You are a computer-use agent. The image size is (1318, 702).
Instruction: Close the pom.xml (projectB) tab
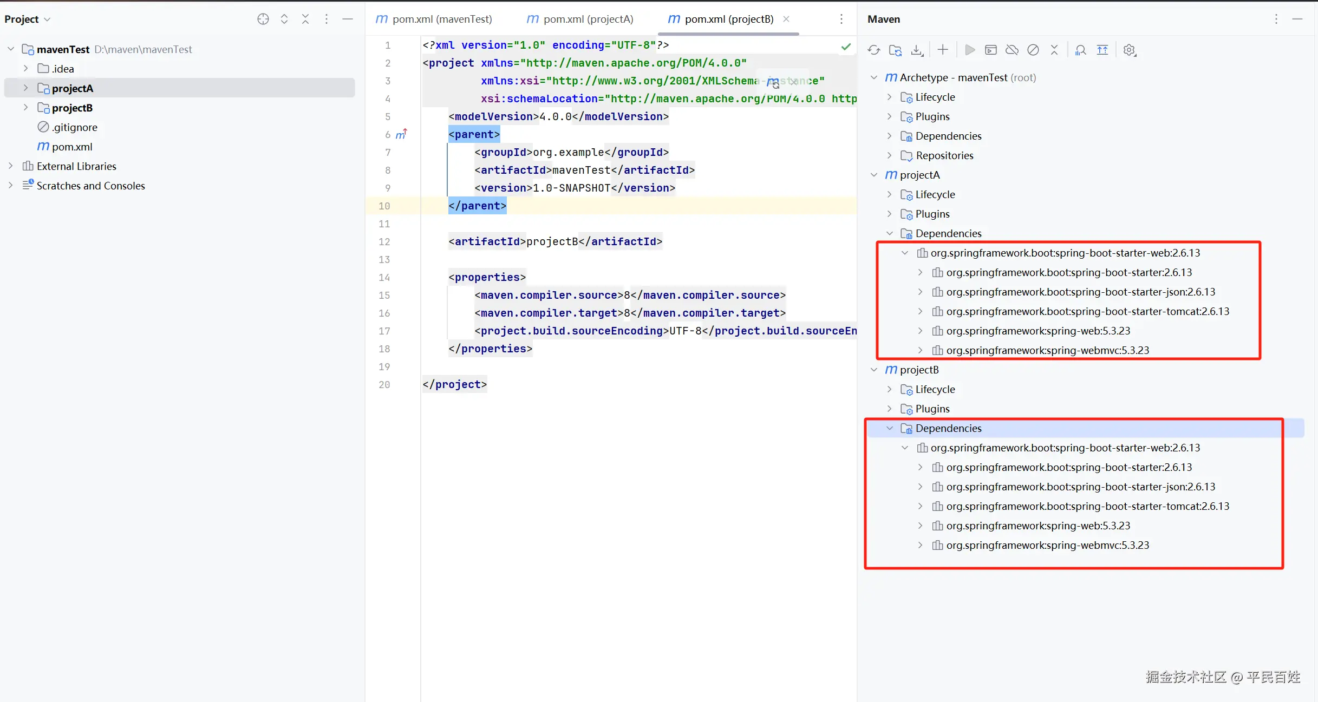pyautogui.click(x=786, y=19)
